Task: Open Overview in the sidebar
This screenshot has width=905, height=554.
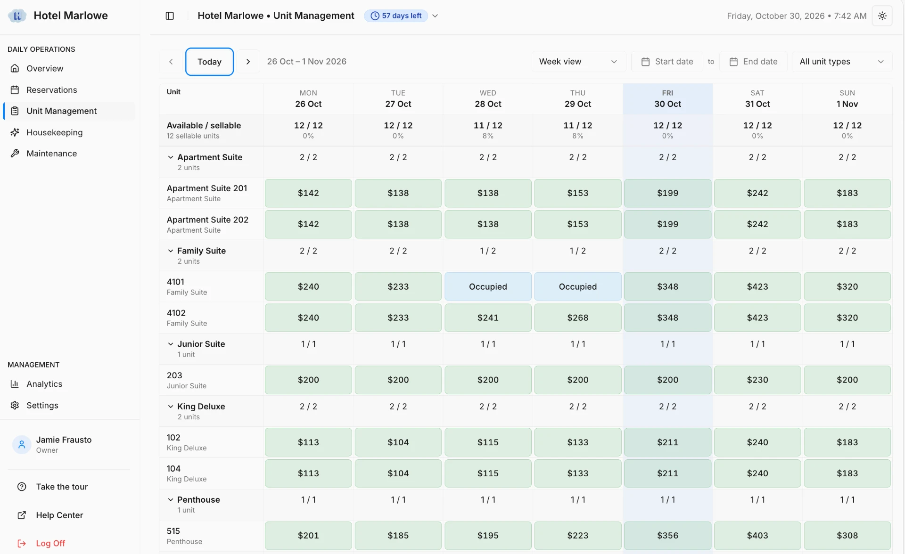Action: (69, 68)
